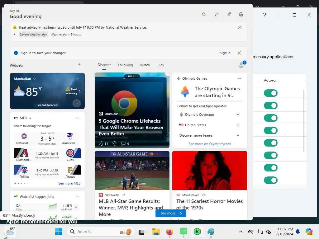Like the Chrome Lifehacks article
This screenshot has width=319, height=239.
point(101,143)
